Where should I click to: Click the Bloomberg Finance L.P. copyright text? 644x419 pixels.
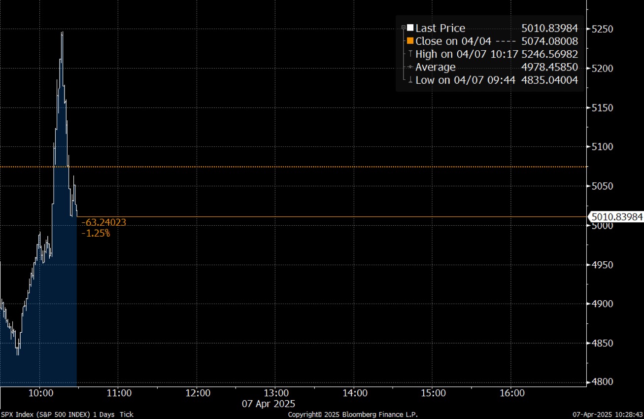click(x=353, y=415)
